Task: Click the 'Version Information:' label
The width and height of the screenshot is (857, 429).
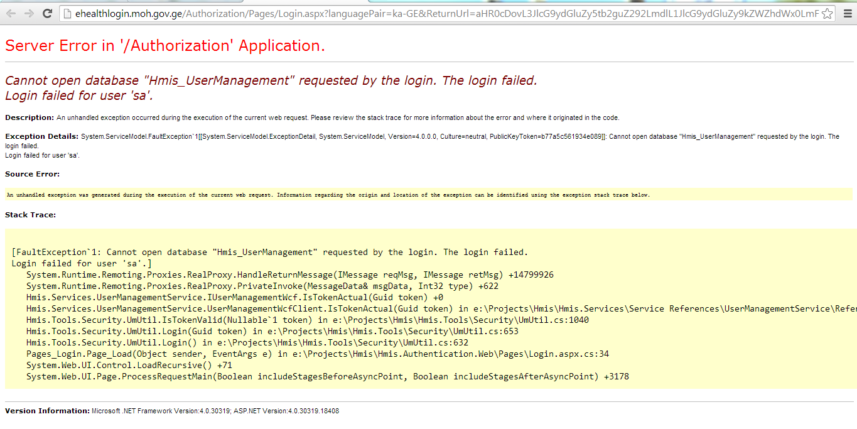Action: (47, 411)
